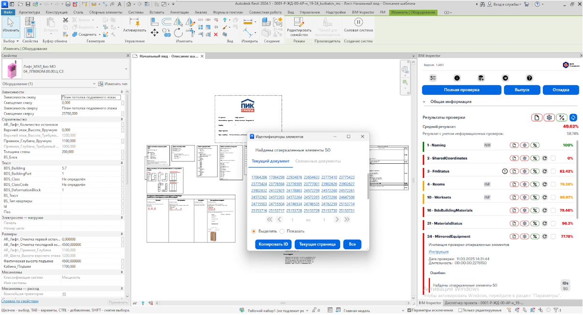Click the help question icon in BIM Inspector
This screenshot has width=583, height=315.
click(529, 78)
